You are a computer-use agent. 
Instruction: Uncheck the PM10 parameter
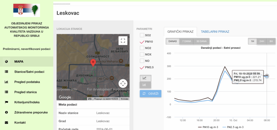click(x=142, y=42)
